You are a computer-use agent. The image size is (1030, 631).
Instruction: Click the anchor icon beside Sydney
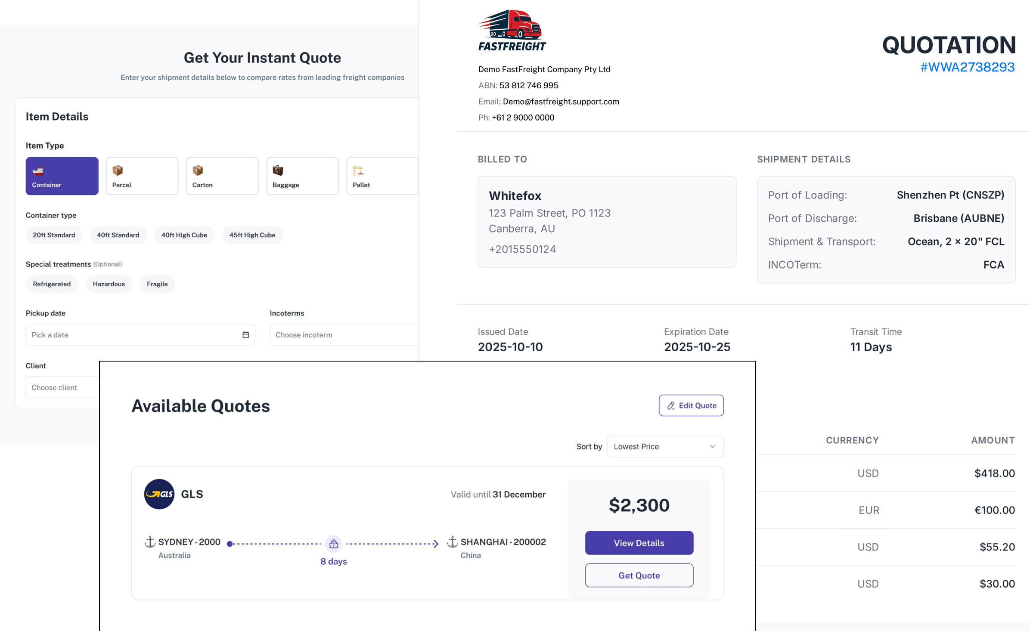pos(150,542)
